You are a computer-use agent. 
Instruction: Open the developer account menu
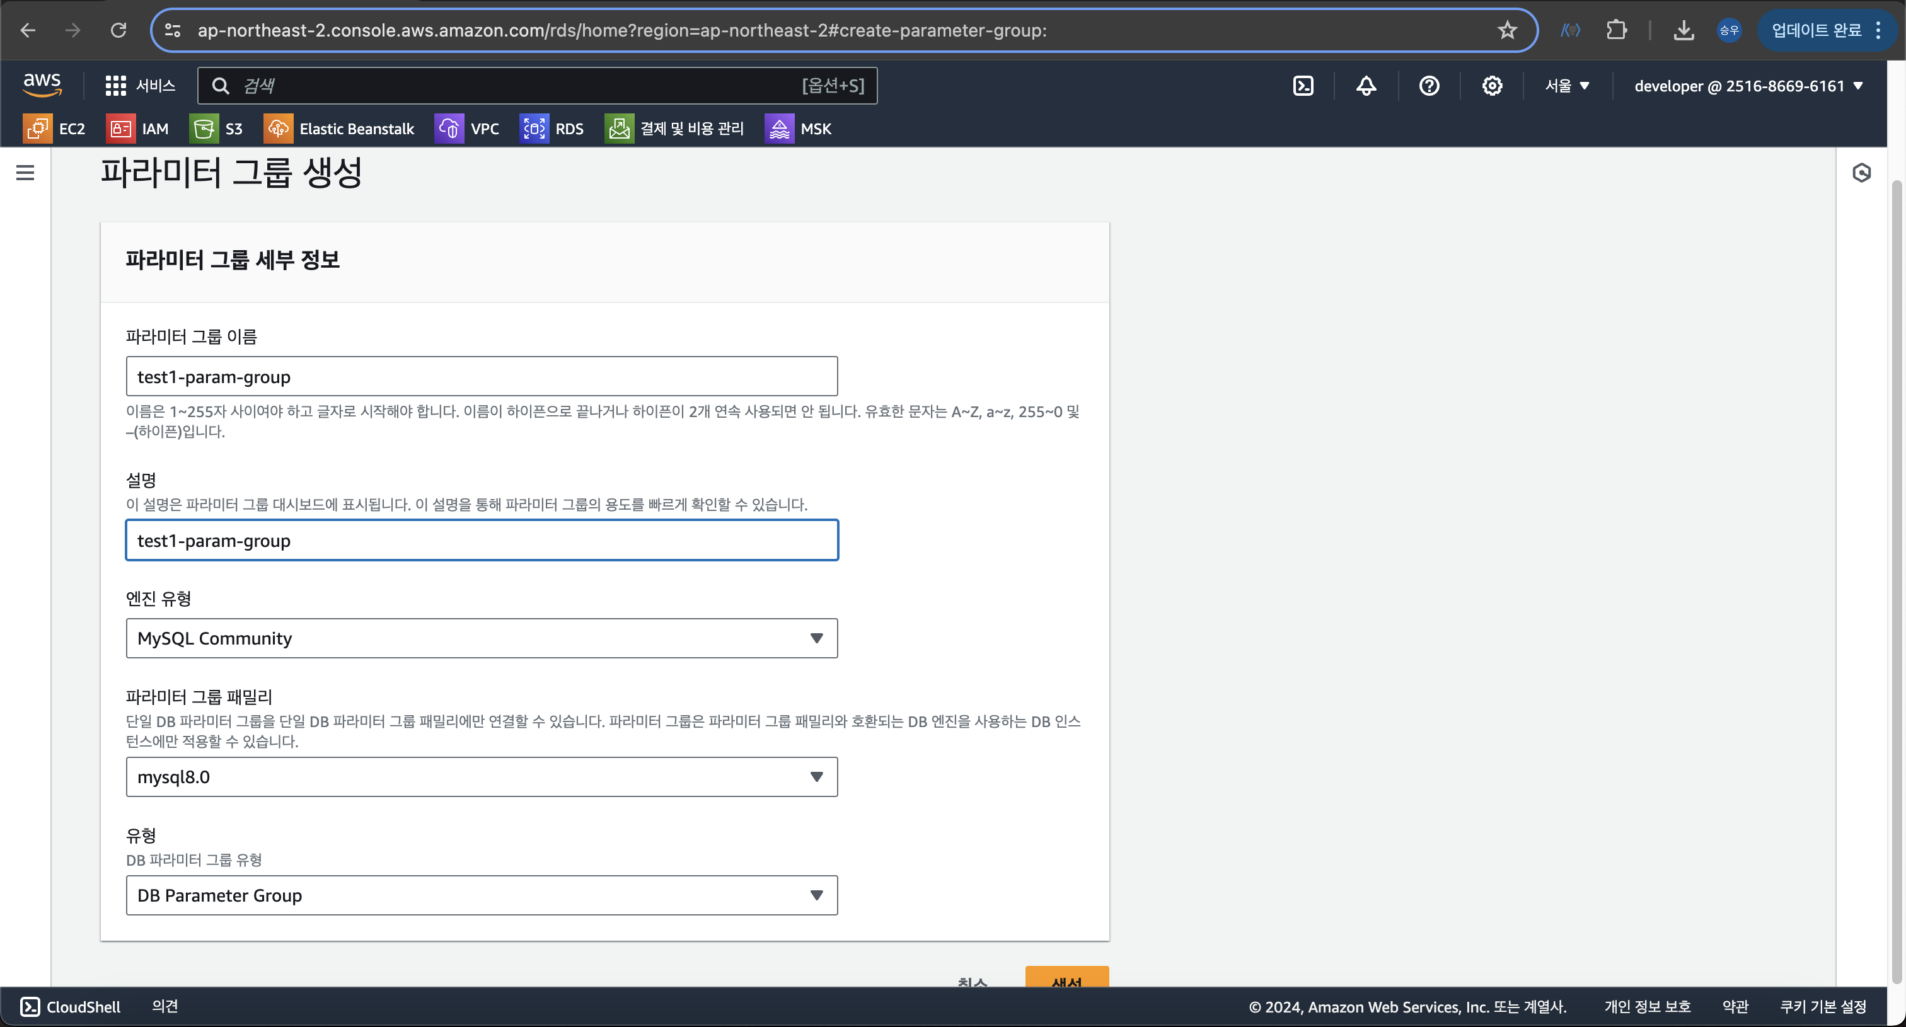[1748, 86]
